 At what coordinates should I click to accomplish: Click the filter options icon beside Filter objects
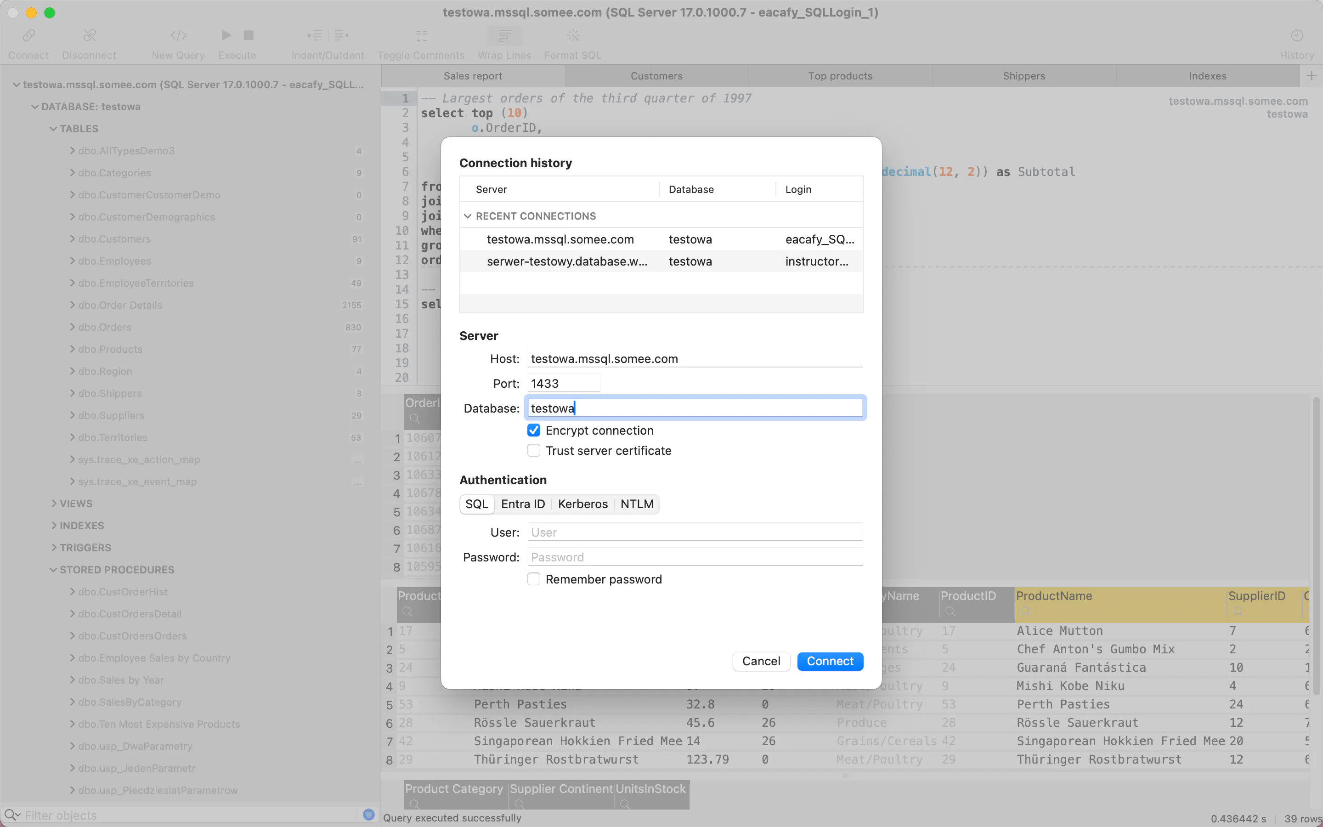[368, 815]
